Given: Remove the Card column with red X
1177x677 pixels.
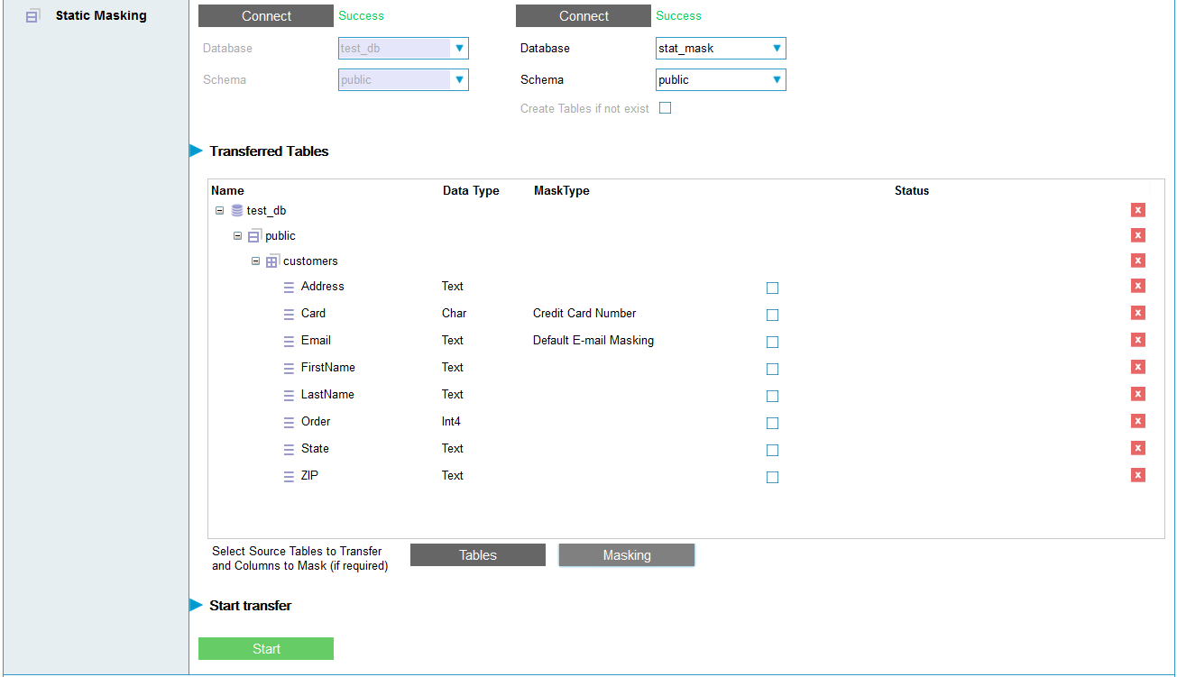Looking at the screenshot, I should pyautogui.click(x=1138, y=313).
